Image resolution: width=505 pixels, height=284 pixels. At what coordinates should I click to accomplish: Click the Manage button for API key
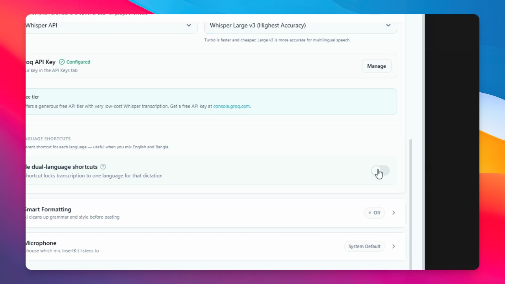pyautogui.click(x=377, y=66)
